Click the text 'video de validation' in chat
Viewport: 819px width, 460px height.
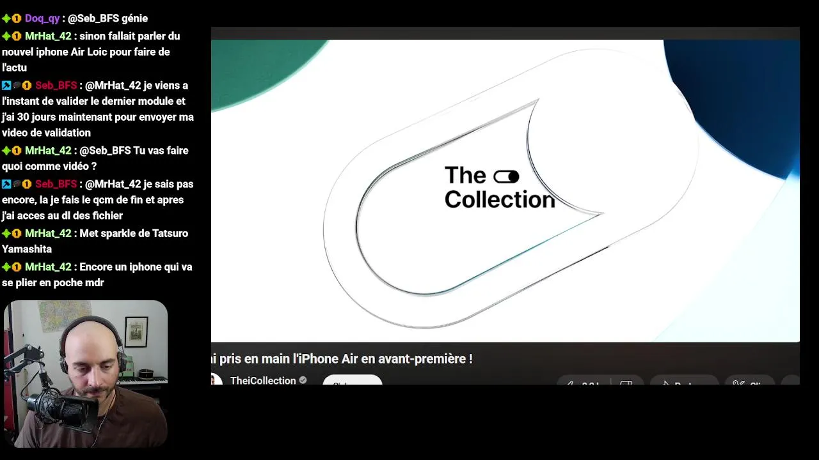click(46, 133)
